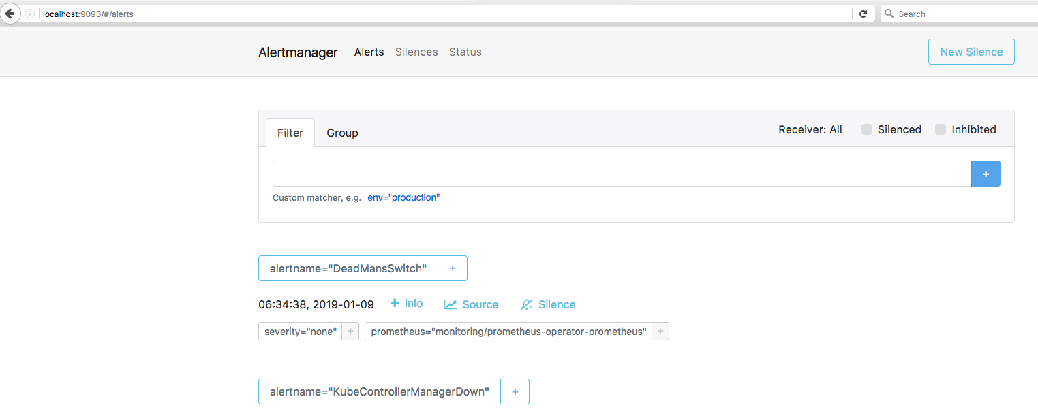
Task: Open Source link for DeadMansSwitch alert
Action: pos(472,304)
